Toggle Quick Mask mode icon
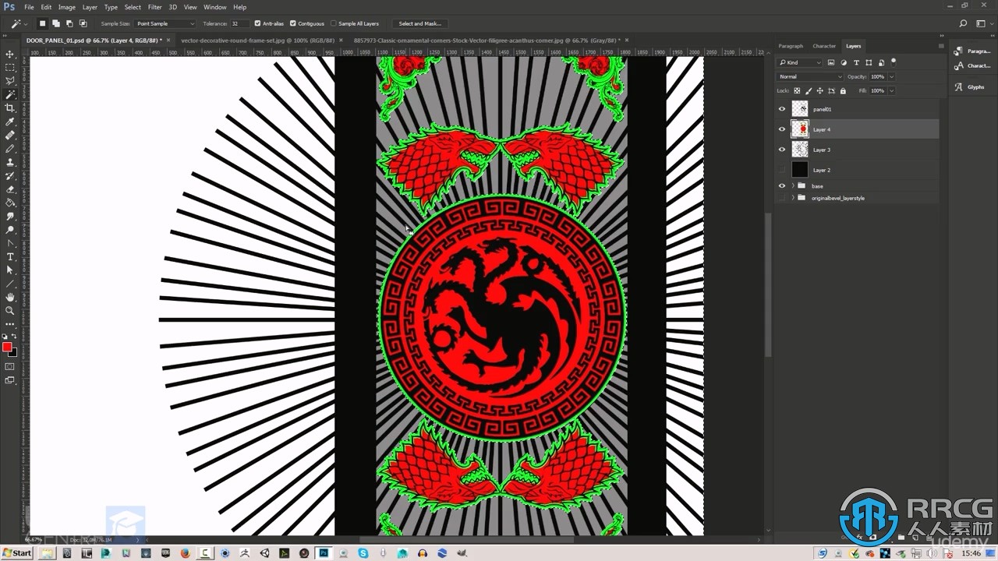The height and width of the screenshot is (561, 998). pyautogui.click(x=10, y=366)
